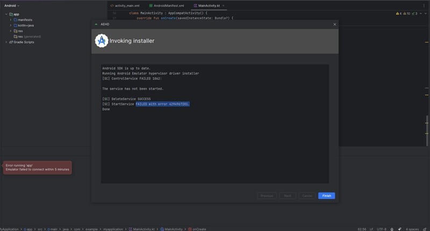Click the AEHD dialog title icon
Image resolution: width=430 pixels, height=231 pixels.
point(96,24)
